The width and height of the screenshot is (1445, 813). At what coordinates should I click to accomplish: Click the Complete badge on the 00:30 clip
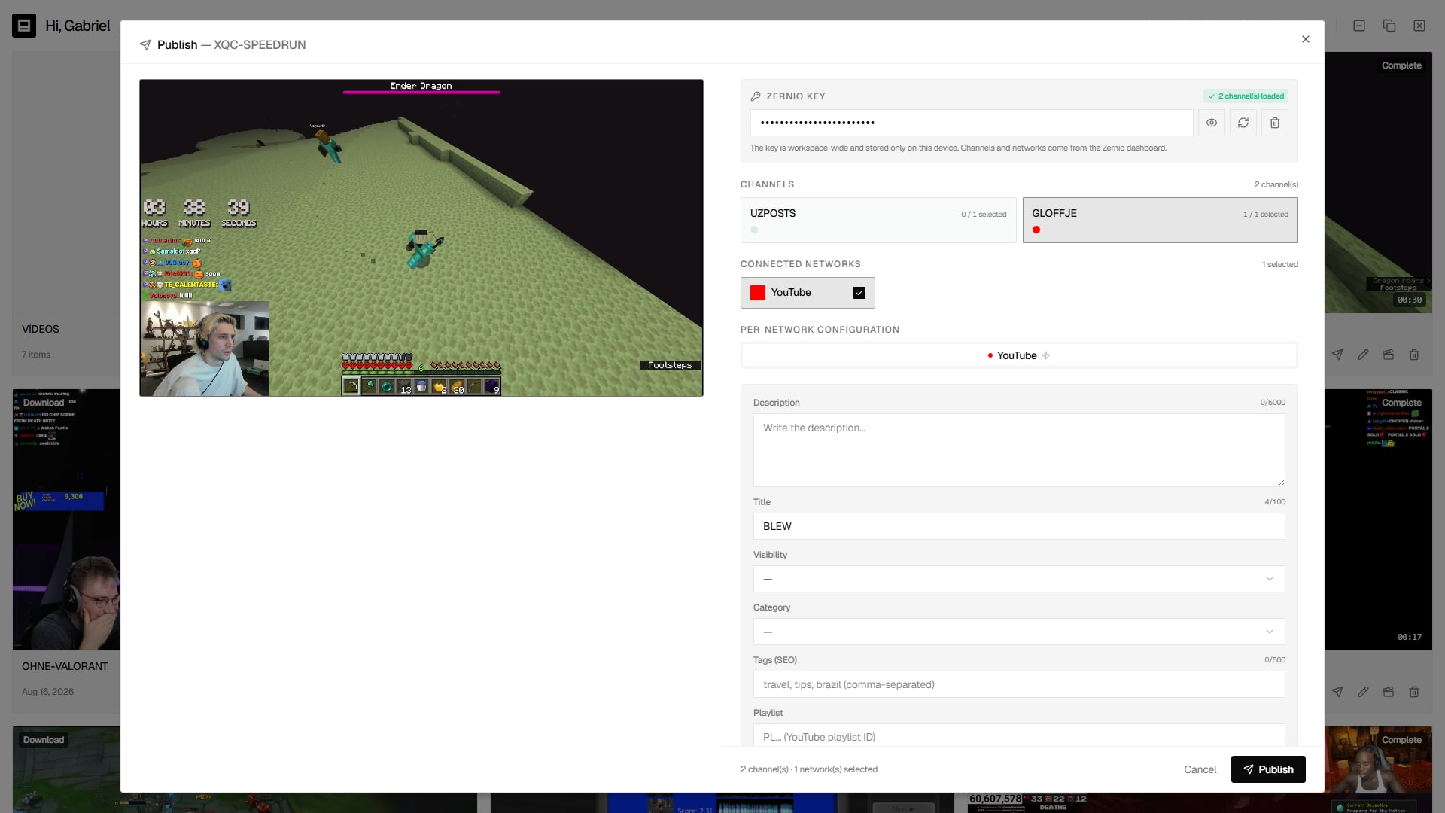coord(1401,65)
